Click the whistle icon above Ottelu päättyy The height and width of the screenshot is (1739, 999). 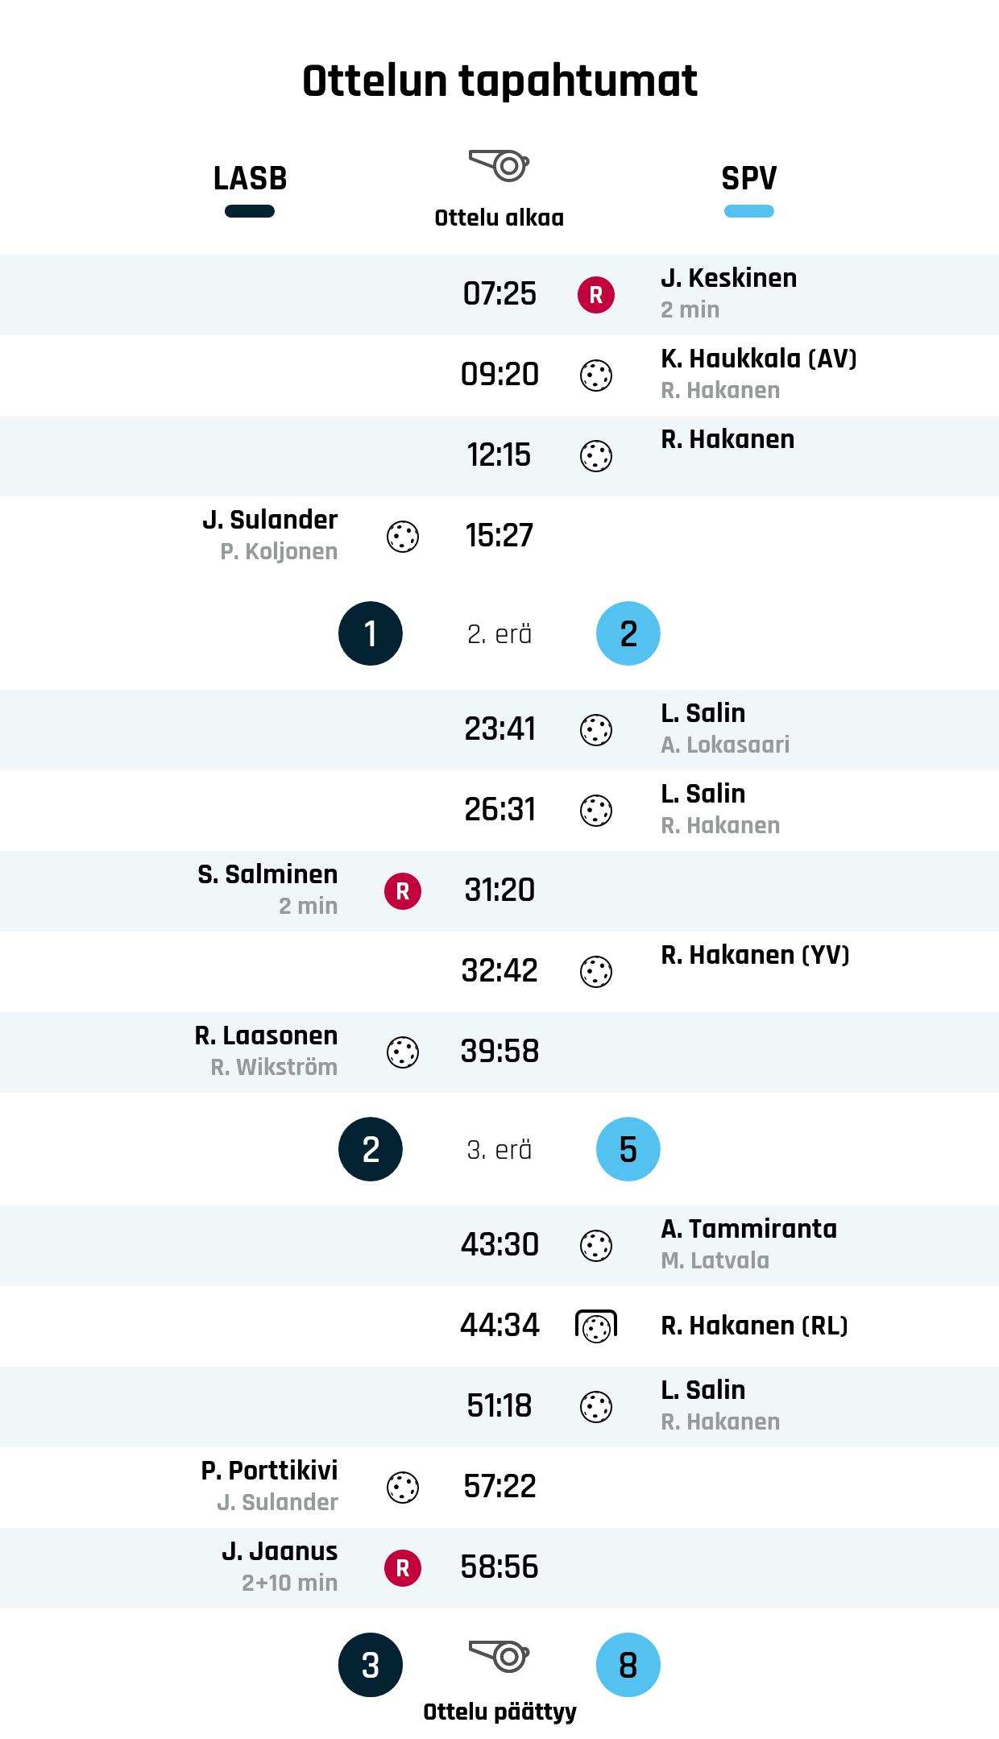pyautogui.click(x=499, y=1656)
